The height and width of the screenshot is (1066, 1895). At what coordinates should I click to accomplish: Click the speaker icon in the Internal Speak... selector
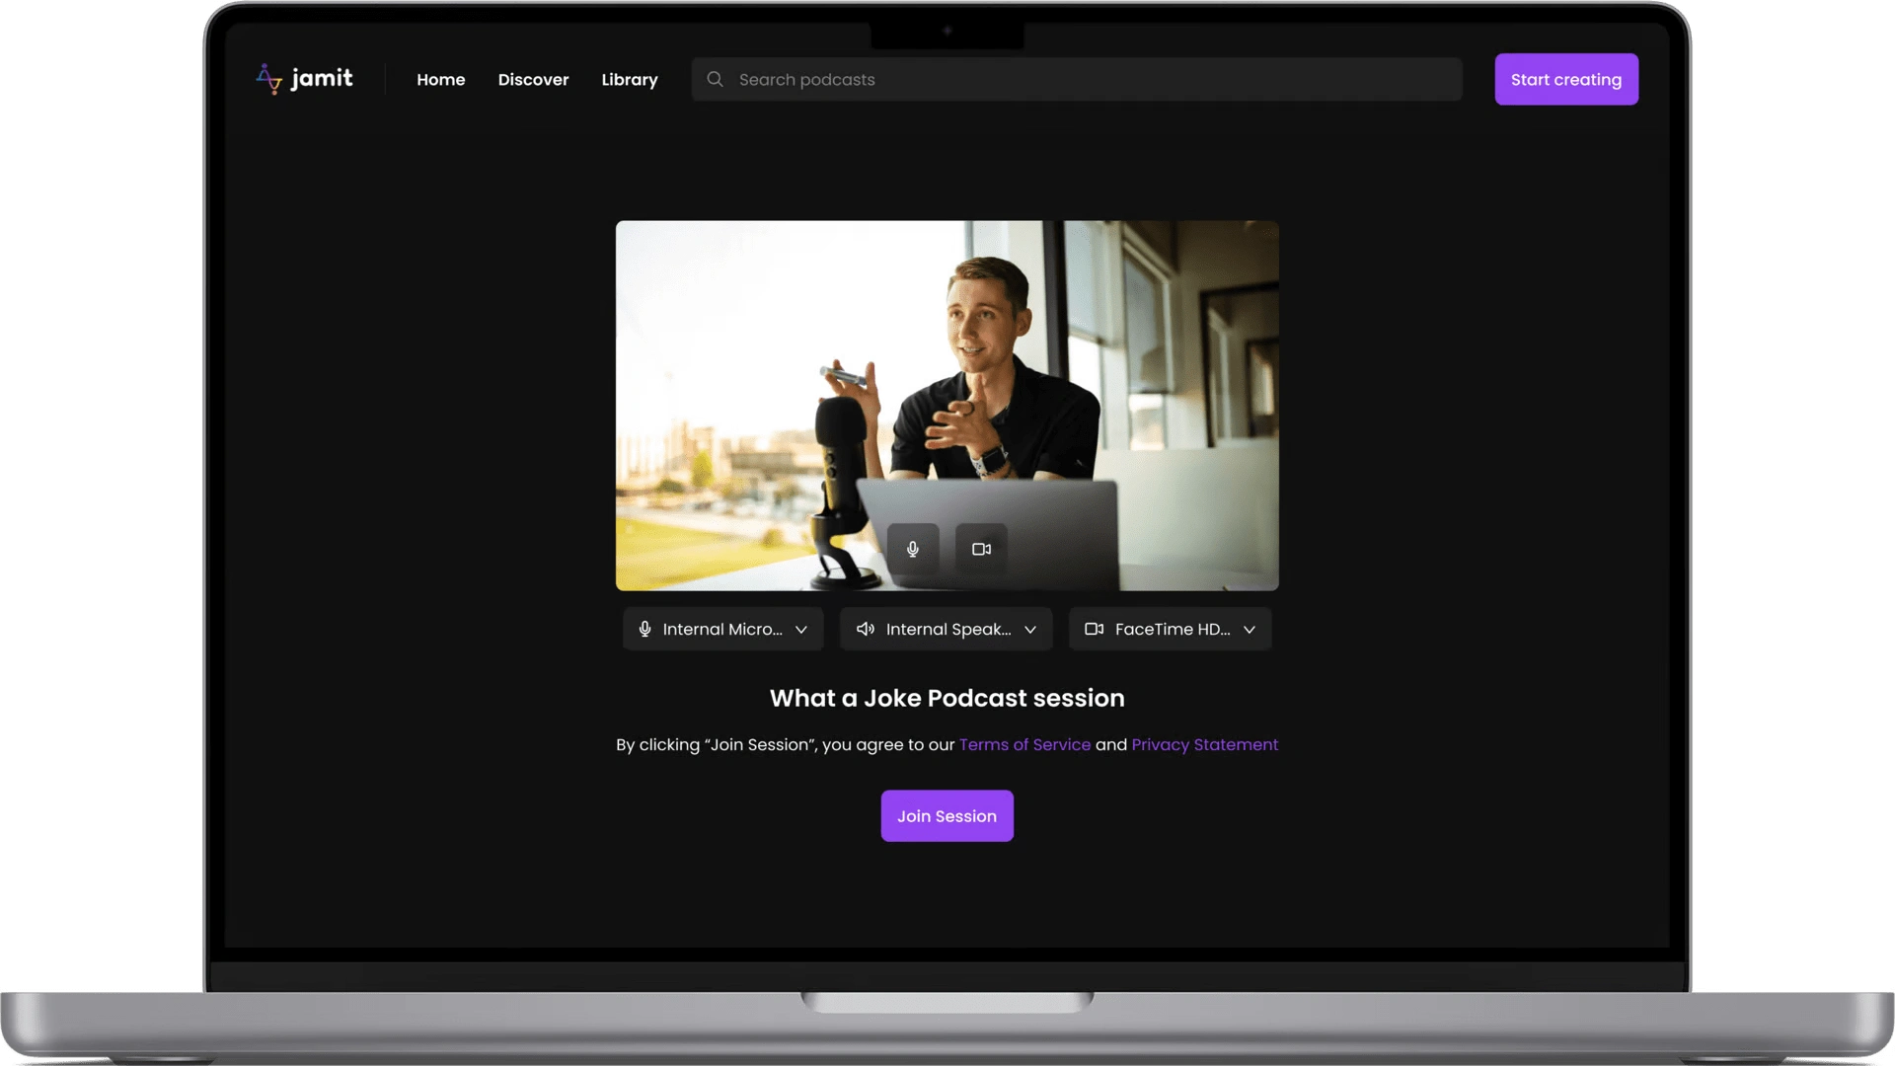coord(866,629)
